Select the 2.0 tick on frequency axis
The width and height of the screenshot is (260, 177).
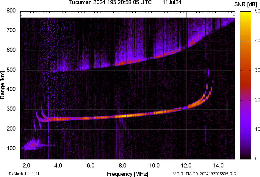tap(27, 165)
